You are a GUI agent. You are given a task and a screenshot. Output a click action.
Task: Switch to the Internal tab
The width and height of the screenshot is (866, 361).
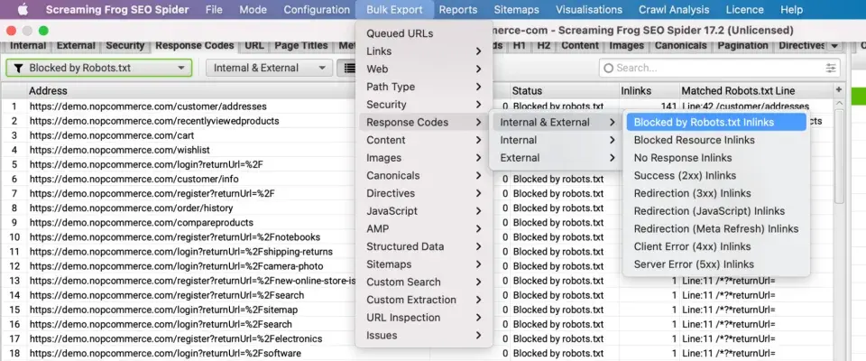point(28,46)
